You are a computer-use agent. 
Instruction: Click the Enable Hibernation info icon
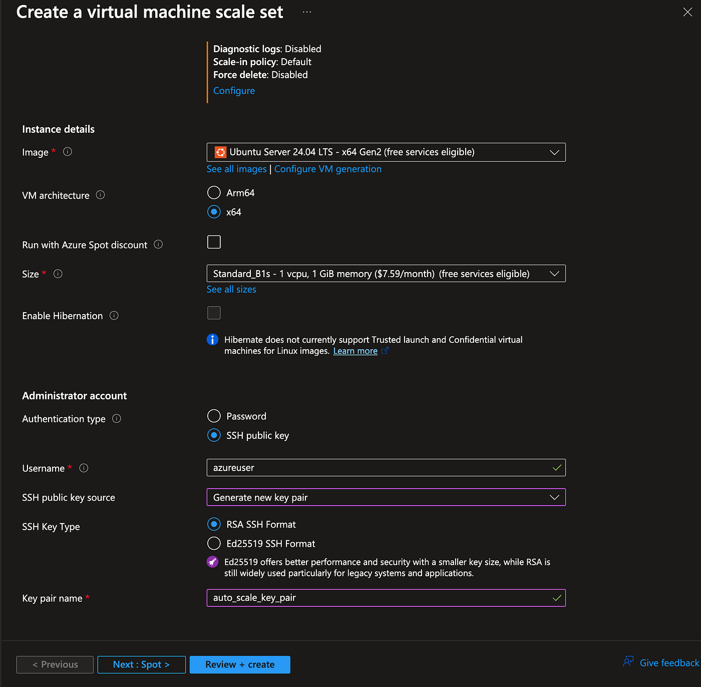[x=114, y=315]
